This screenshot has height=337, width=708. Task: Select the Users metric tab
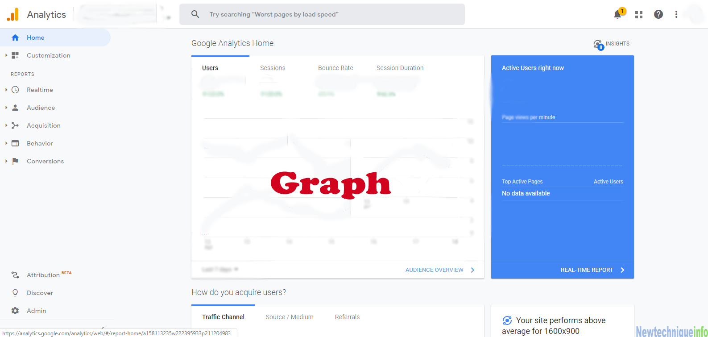[x=210, y=68]
